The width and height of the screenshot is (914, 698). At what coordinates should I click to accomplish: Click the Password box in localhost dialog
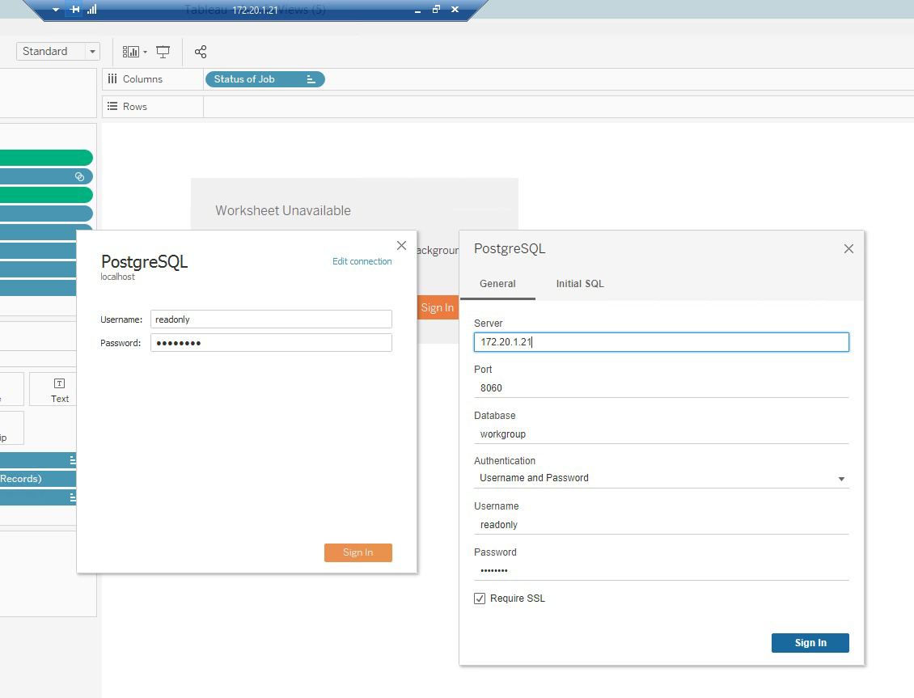[x=271, y=343]
